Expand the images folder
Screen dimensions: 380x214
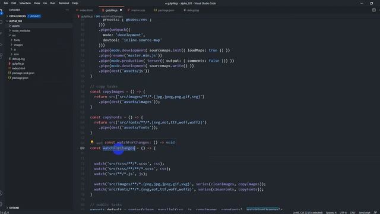(x=18, y=45)
